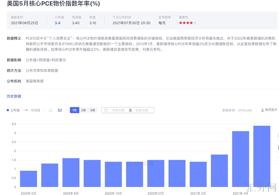
Task: Click the download arrow icon for 保存图片
Action: [262, 110]
